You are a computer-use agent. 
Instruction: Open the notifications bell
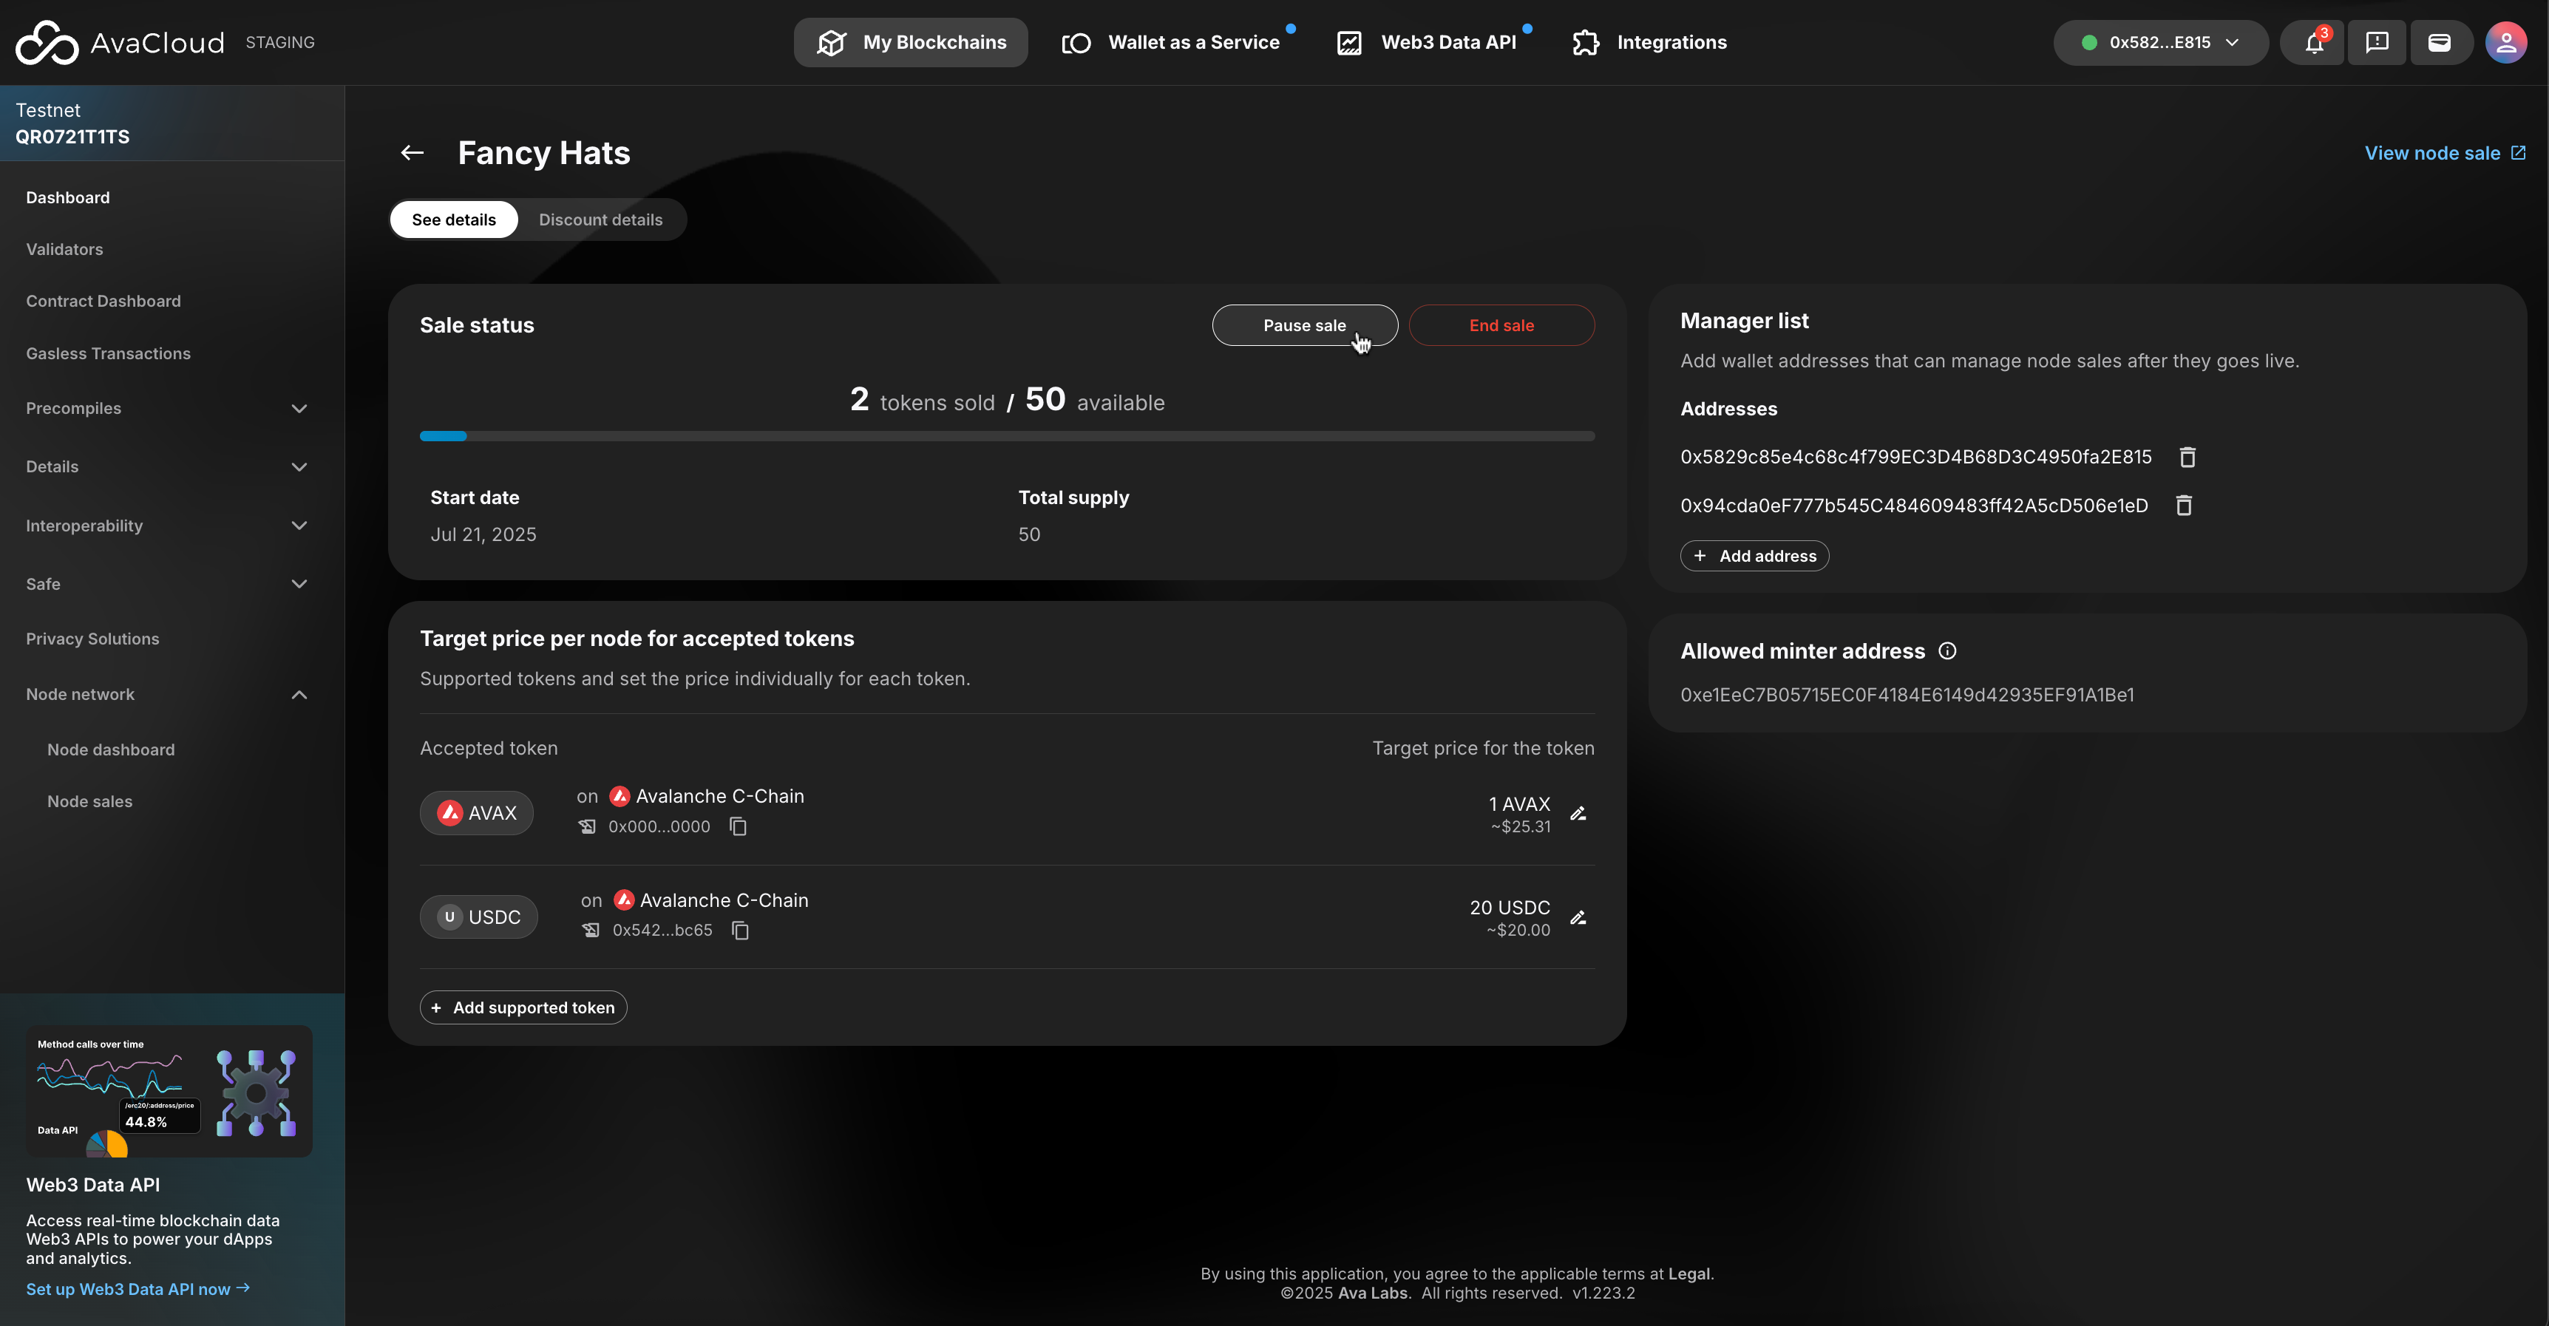(2313, 43)
